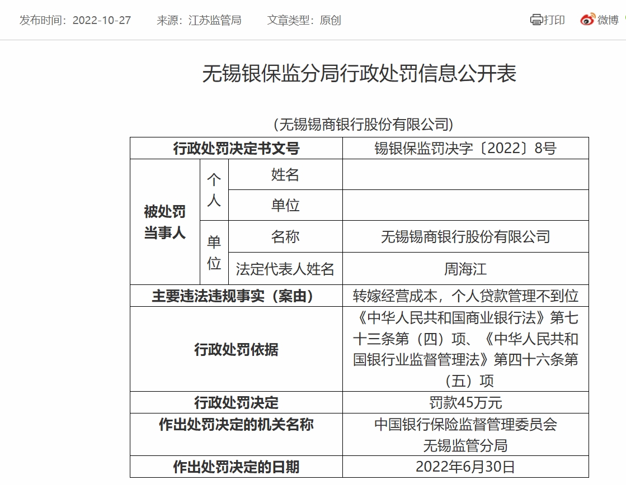Screen dimensions: 626x485
Task: Click the 作出处罚决定的机关名称 header cell
Action: click(236, 435)
